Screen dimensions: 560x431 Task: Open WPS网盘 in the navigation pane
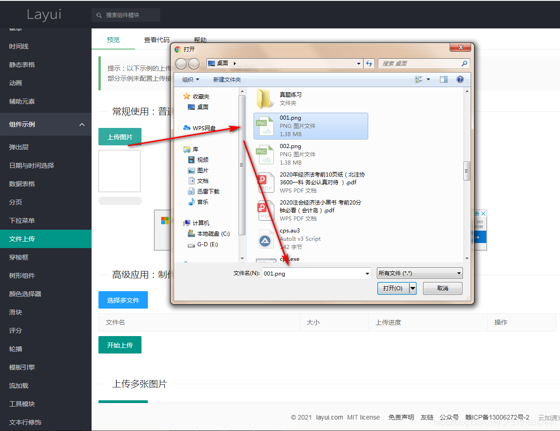click(x=199, y=128)
